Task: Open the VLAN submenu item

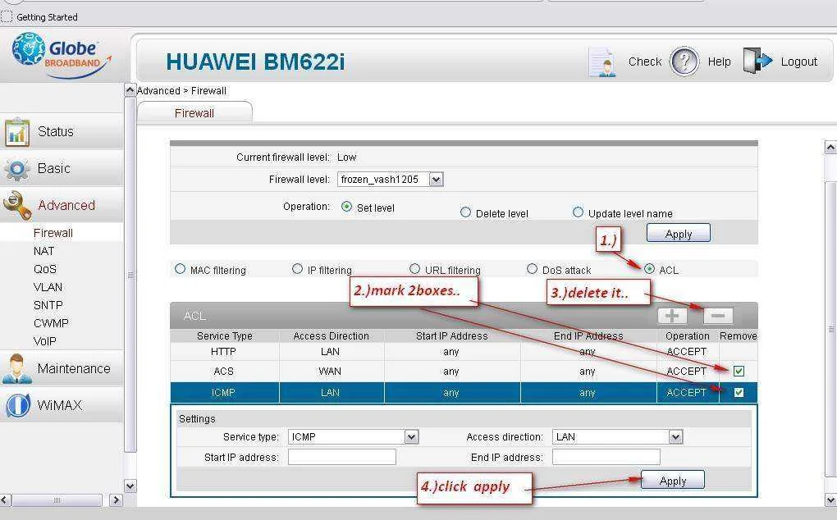Action: click(48, 287)
